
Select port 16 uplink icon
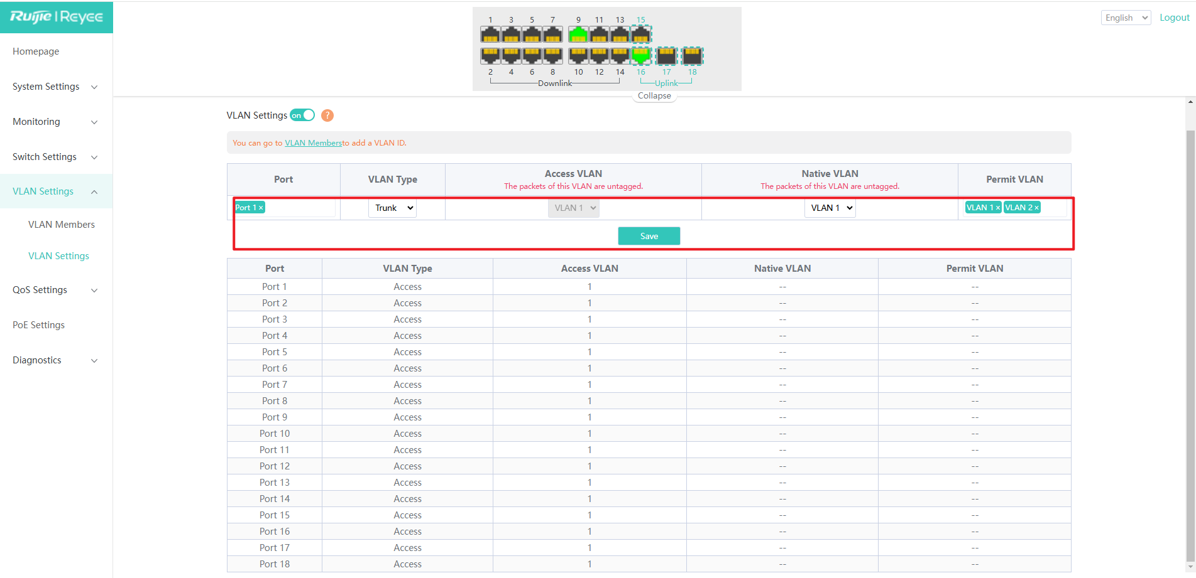click(x=640, y=56)
